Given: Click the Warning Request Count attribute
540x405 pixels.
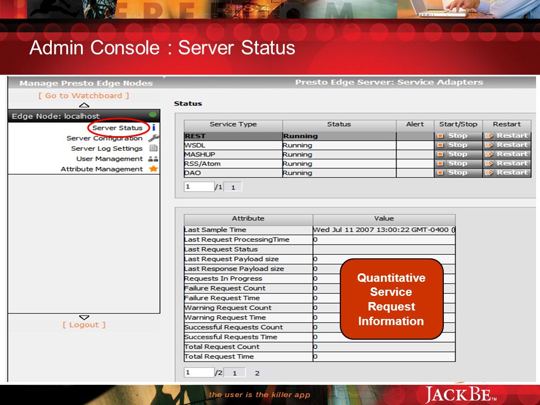Looking at the screenshot, I should click(x=228, y=308).
